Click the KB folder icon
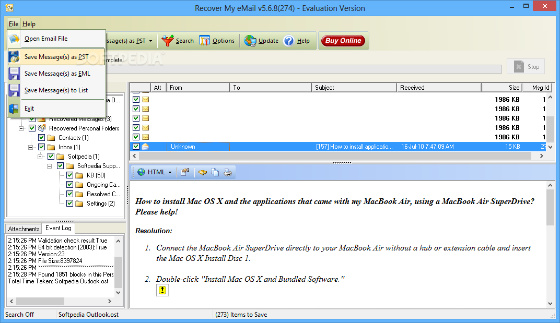 tap(79, 175)
